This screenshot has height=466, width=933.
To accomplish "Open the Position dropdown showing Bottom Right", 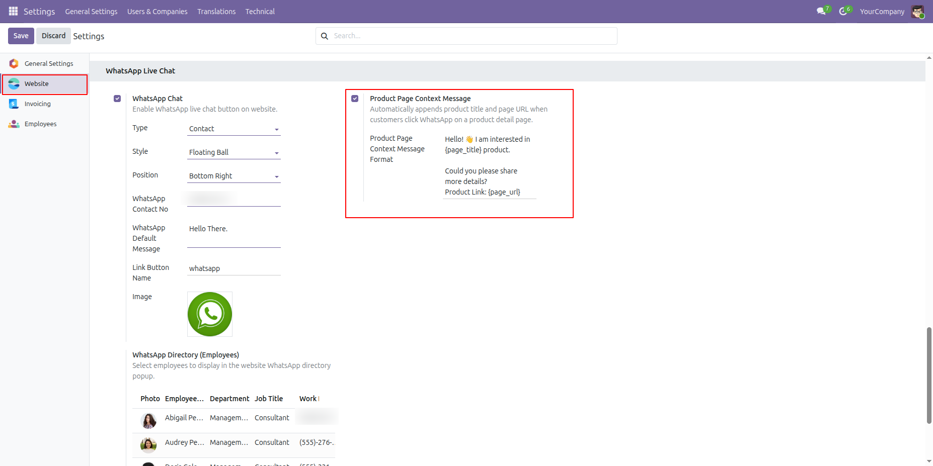I will click(x=234, y=176).
